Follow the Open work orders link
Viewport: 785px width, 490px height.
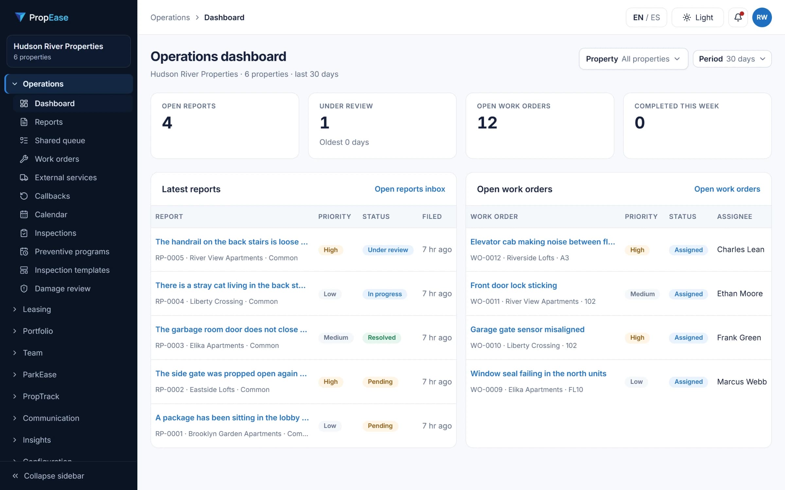point(727,189)
